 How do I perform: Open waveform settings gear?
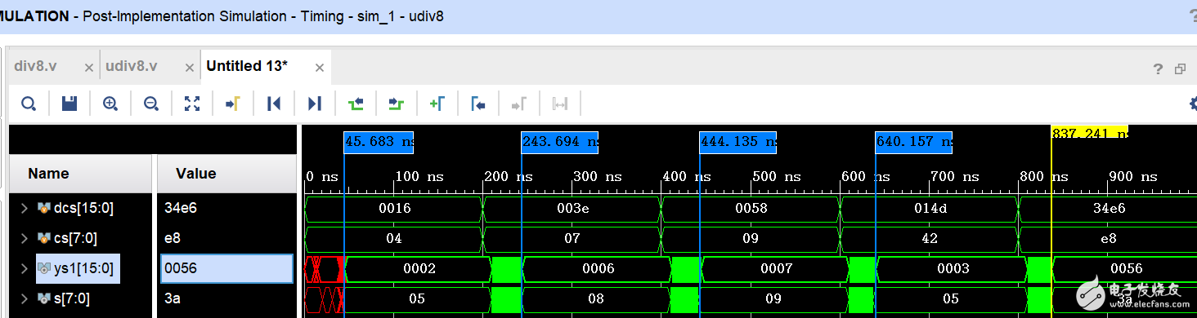tap(1193, 104)
